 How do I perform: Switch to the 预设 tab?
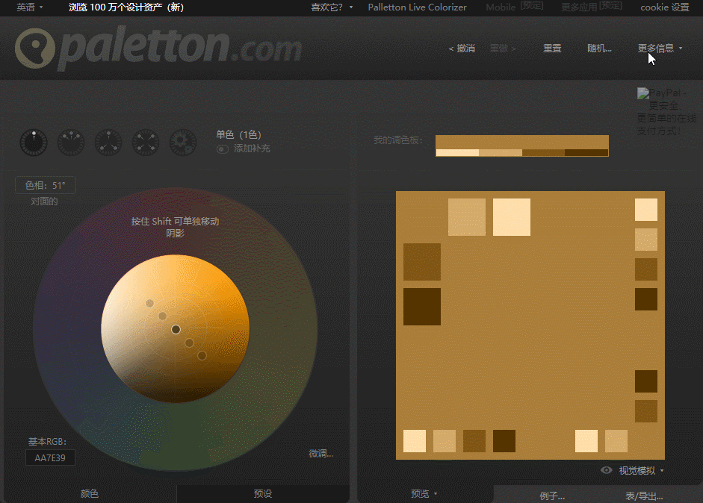(263, 494)
